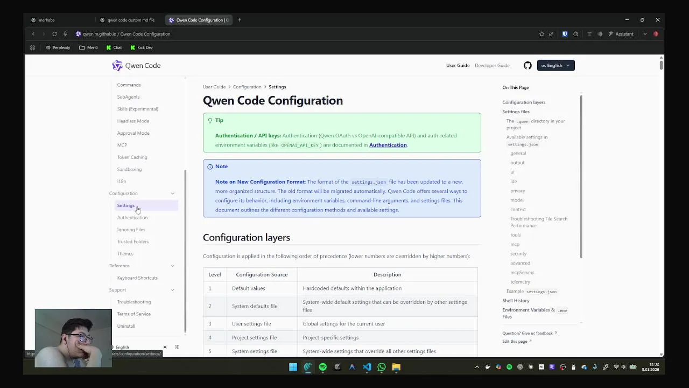This screenshot has height=388, width=689.
Task: Open the Bitwarden shield extension icon
Action: 565,34
